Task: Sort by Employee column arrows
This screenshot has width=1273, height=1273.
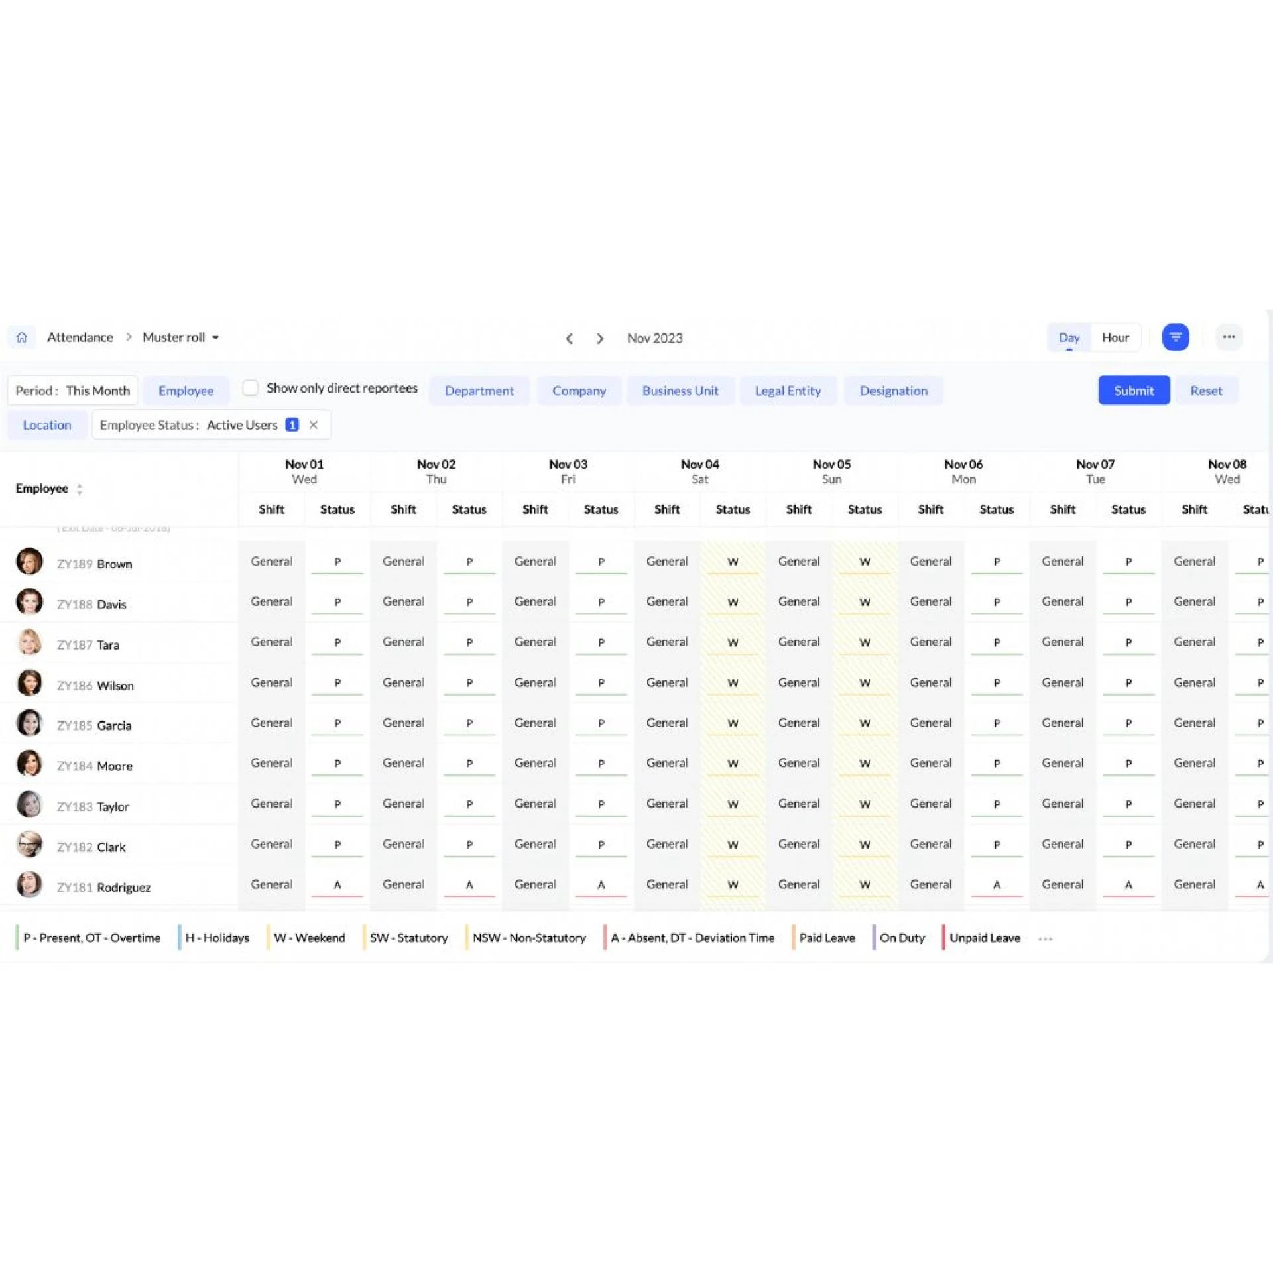Action: click(80, 489)
